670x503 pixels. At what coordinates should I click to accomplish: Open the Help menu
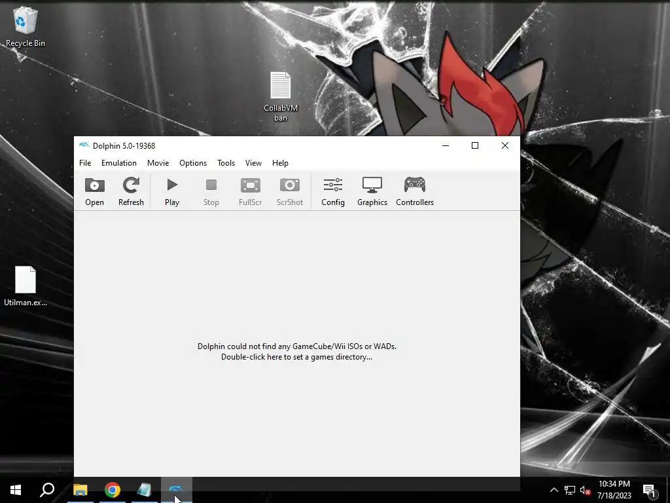point(280,163)
